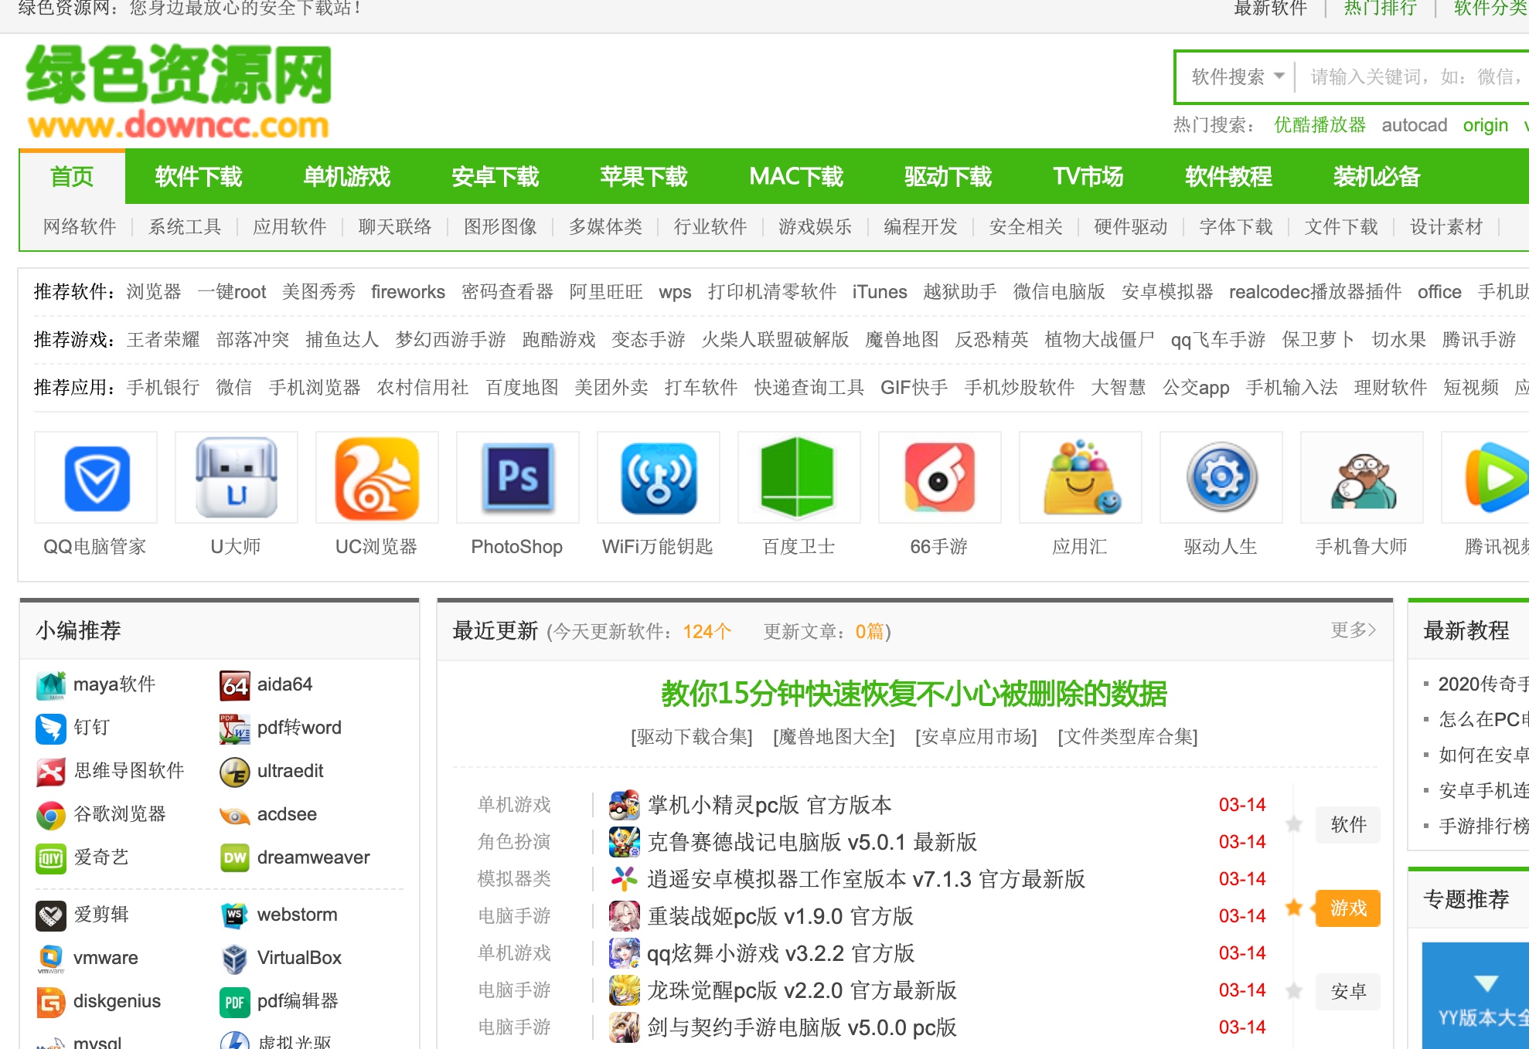The image size is (1529, 1049).
Task: Select the 安卓 filter tab
Action: pos(1348,991)
